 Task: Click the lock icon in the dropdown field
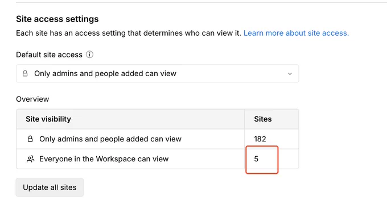pos(25,73)
